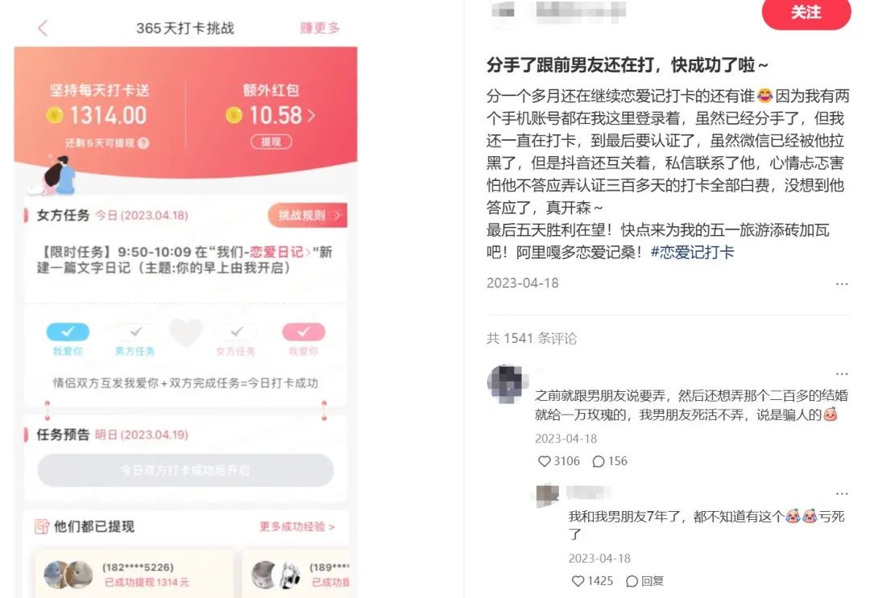The image size is (870, 598).
Task: Like the first comment with heart icon
Action: tap(545, 461)
